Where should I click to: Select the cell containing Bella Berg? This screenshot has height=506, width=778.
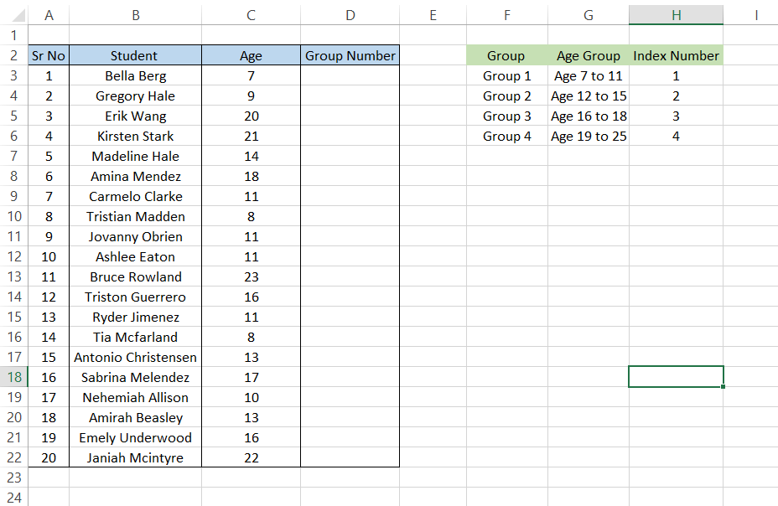coord(135,75)
